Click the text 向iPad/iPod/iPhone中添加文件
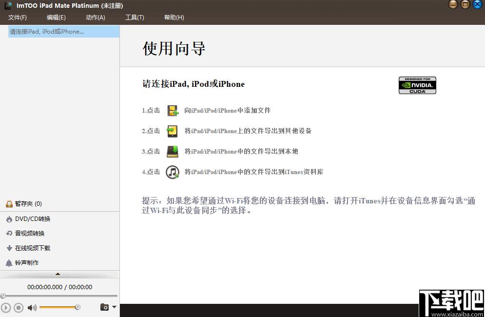The height and width of the screenshot is (317, 485). pyautogui.click(x=227, y=111)
